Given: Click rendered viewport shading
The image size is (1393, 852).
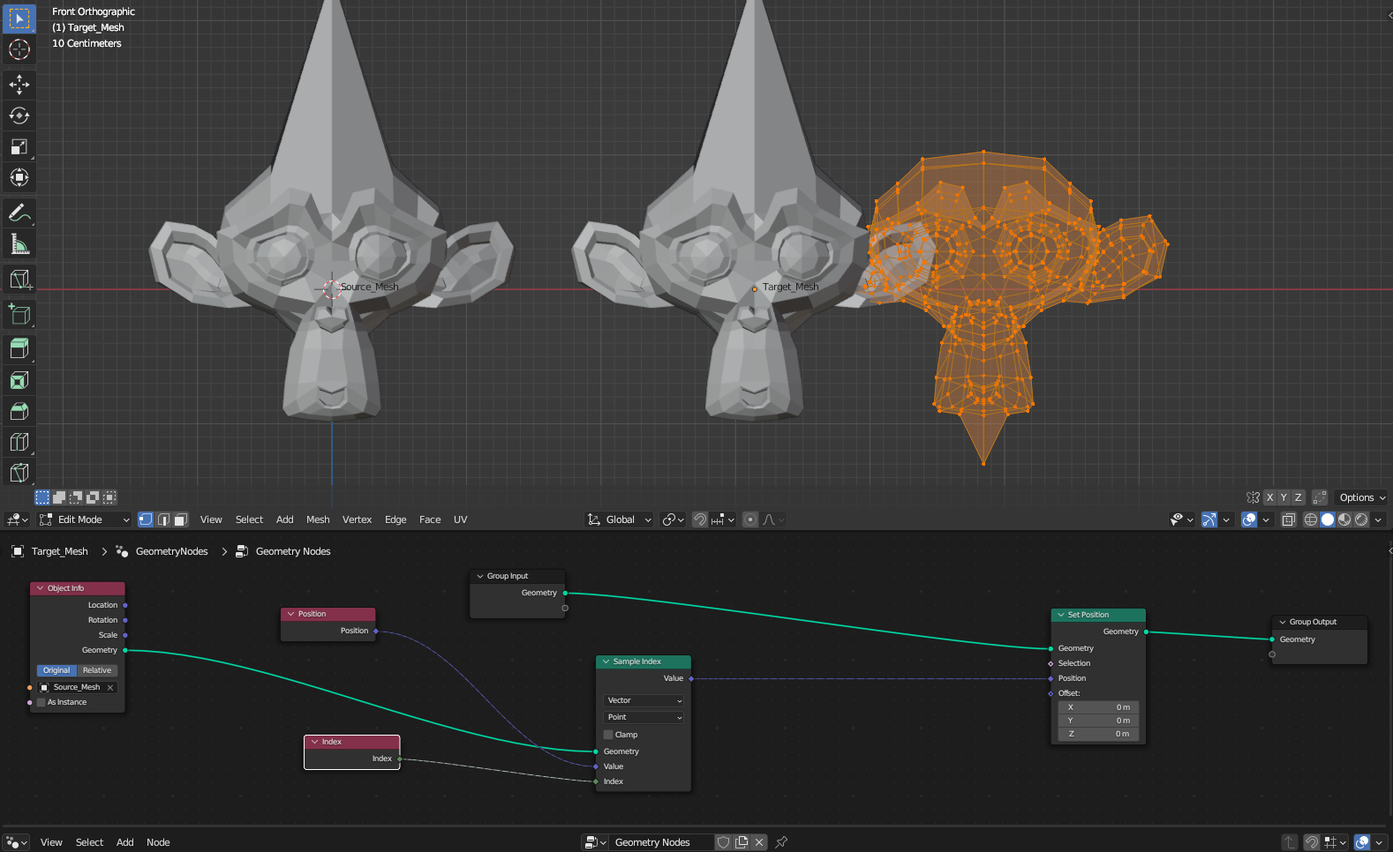Looking at the screenshot, I should click(1361, 519).
